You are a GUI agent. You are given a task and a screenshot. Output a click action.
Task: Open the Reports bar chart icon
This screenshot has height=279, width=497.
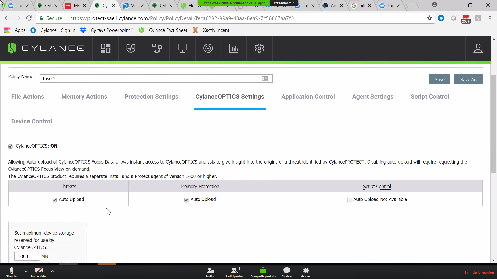(x=233, y=48)
